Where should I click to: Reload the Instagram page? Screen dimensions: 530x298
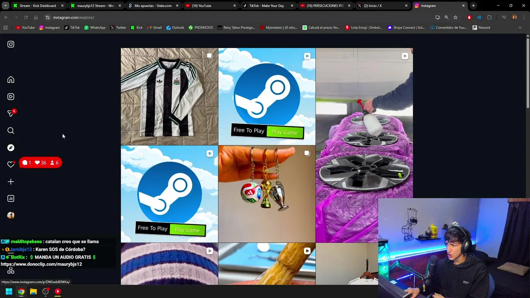pyautogui.click(x=26, y=17)
